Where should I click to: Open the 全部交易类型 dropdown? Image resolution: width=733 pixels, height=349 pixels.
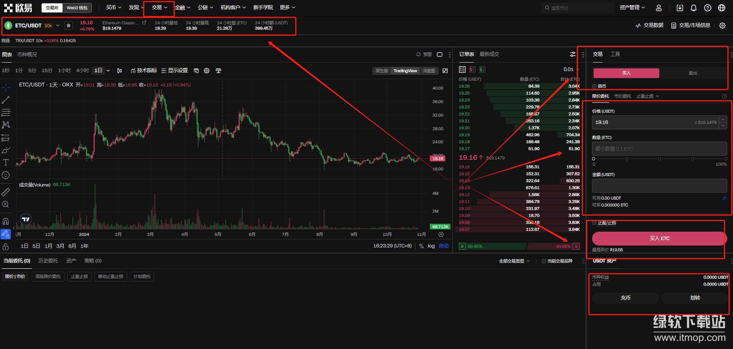pyautogui.click(x=514, y=261)
